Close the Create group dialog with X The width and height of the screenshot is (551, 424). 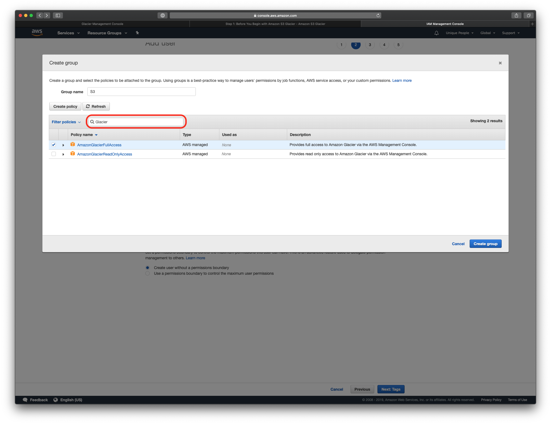(x=500, y=63)
